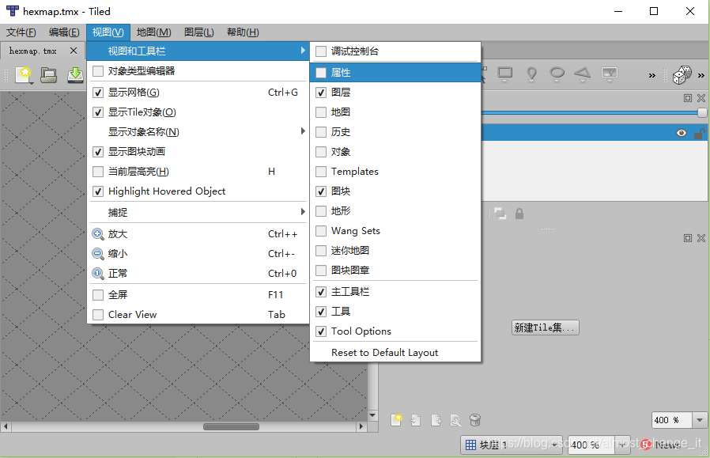The width and height of the screenshot is (710, 458).
Task: Close the hexmap.tmx document tab
Action: (74, 51)
